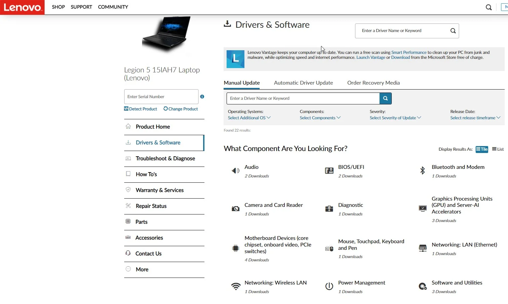Click the Parts sidebar icon
The height and width of the screenshot is (304, 508).
[x=128, y=221]
